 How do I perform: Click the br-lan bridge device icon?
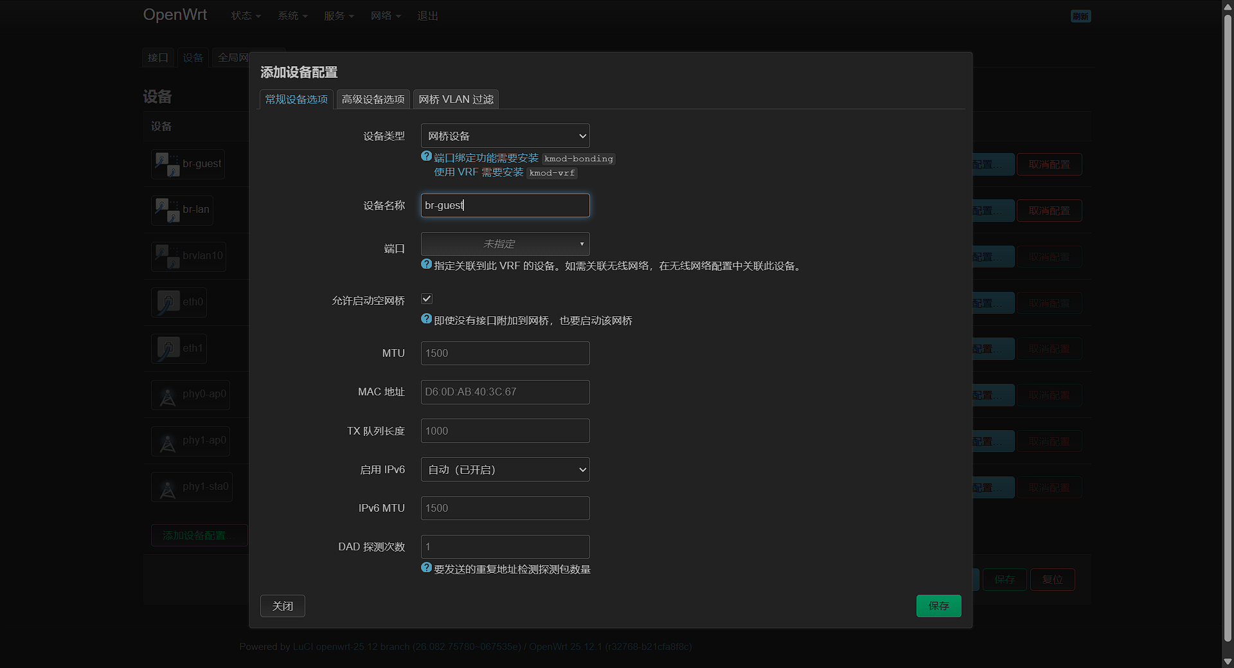[167, 210]
